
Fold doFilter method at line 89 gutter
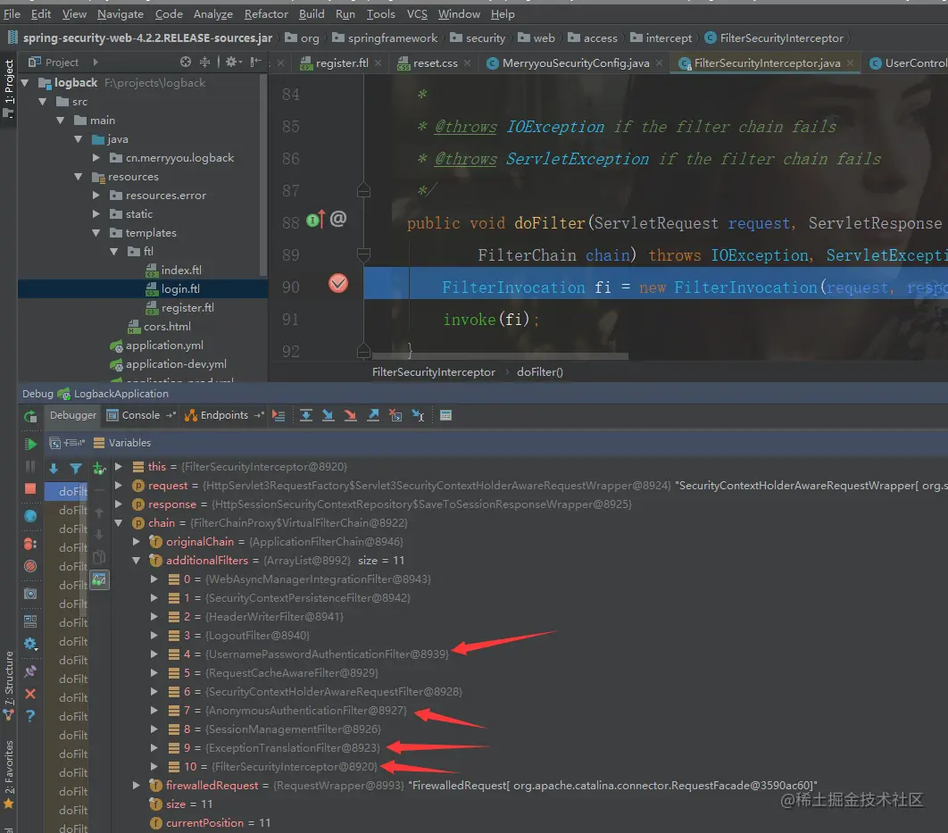coord(363,254)
